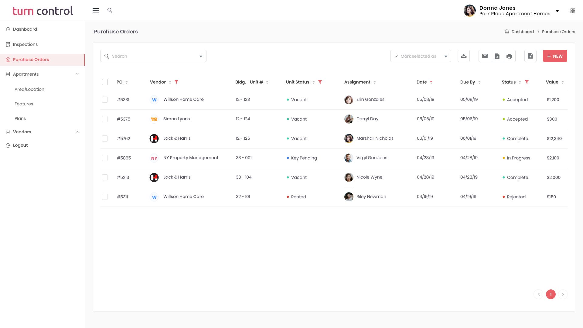This screenshot has width=583, height=328.
Task: Click the top bar search magnifier icon
Action: point(110,10)
